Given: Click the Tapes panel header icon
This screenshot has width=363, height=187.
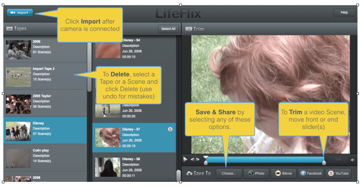Looking at the screenshot, I should tap(9, 29).
